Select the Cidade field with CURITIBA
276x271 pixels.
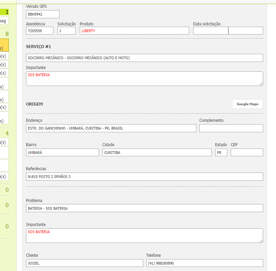tap(157, 153)
